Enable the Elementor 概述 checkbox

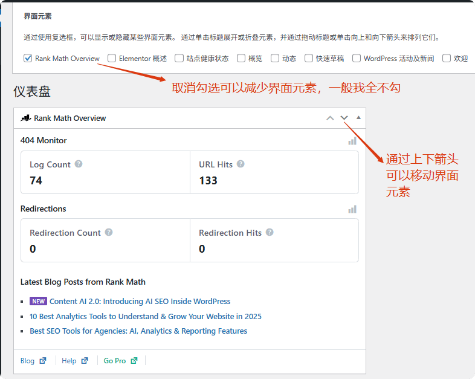tap(112, 59)
